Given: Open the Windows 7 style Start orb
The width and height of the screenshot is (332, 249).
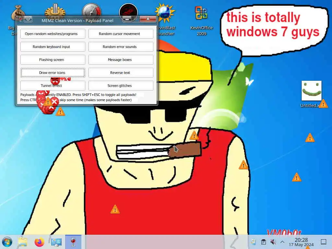Looking at the screenshot, I should tap(7, 242).
